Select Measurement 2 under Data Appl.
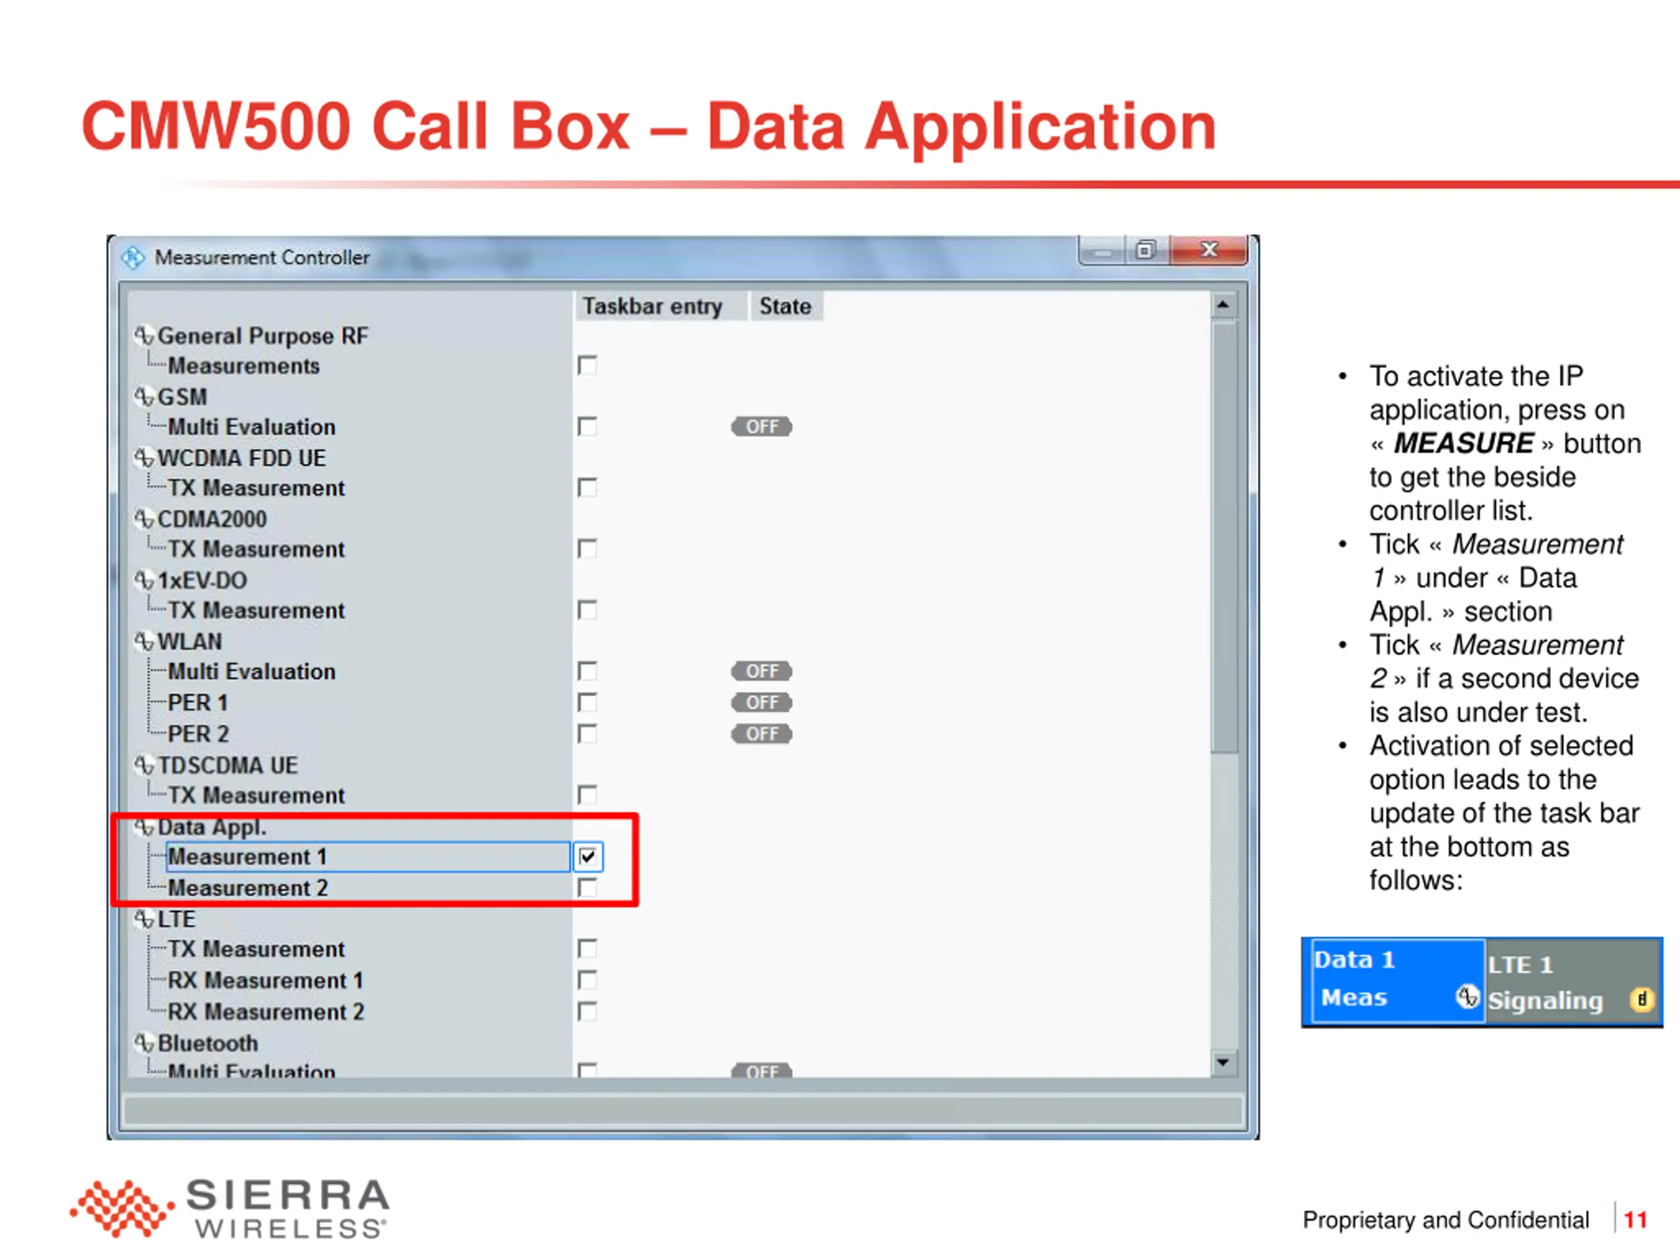Screen dimensions: 1680x1260 pos(247,888)
